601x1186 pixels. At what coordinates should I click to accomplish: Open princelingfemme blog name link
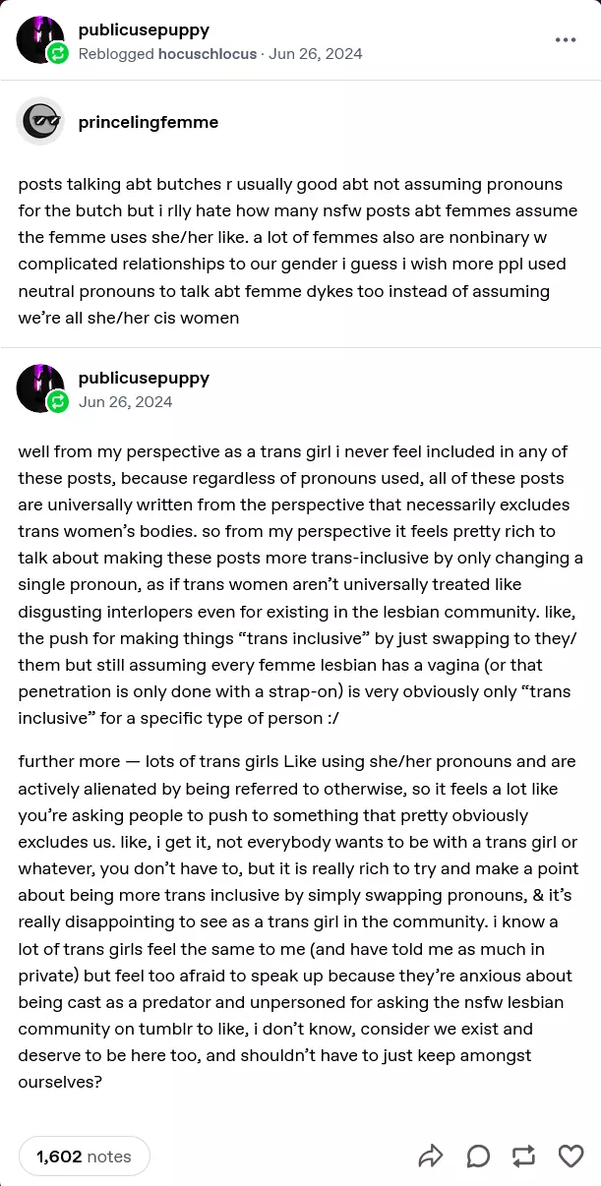point(149,122)
